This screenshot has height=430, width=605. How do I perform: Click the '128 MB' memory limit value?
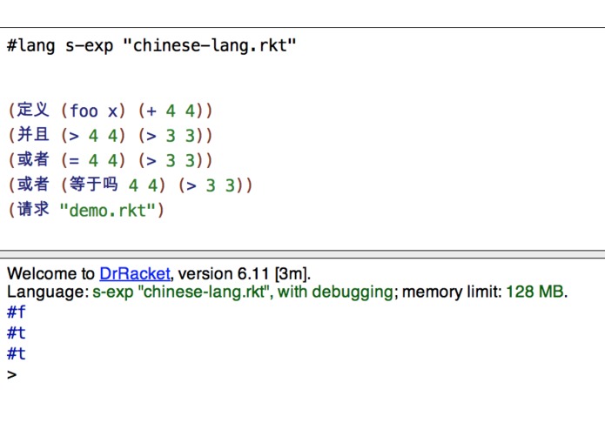coord(534,292)
